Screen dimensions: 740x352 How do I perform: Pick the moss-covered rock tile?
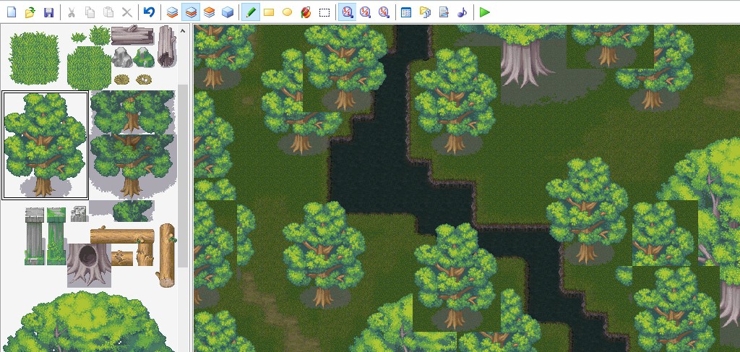point(144,57)
